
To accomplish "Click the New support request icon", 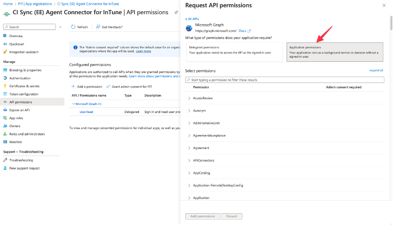I will (x=5, y=168).
